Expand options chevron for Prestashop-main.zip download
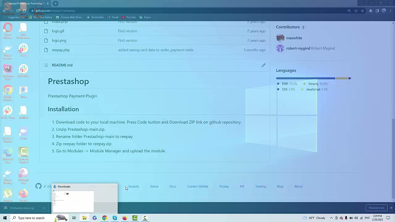This screenshot has height=222, width=395. pyautogui.click(x=44, y=208)
